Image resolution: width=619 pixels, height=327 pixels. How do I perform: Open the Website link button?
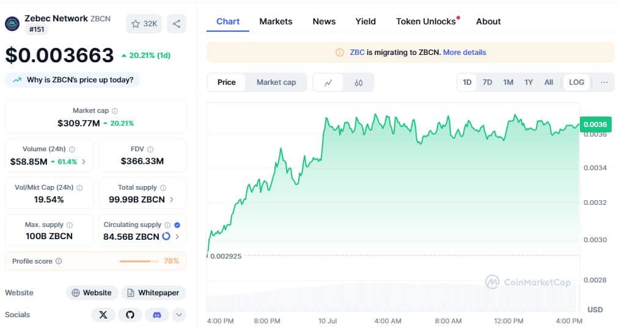point(92,293)
